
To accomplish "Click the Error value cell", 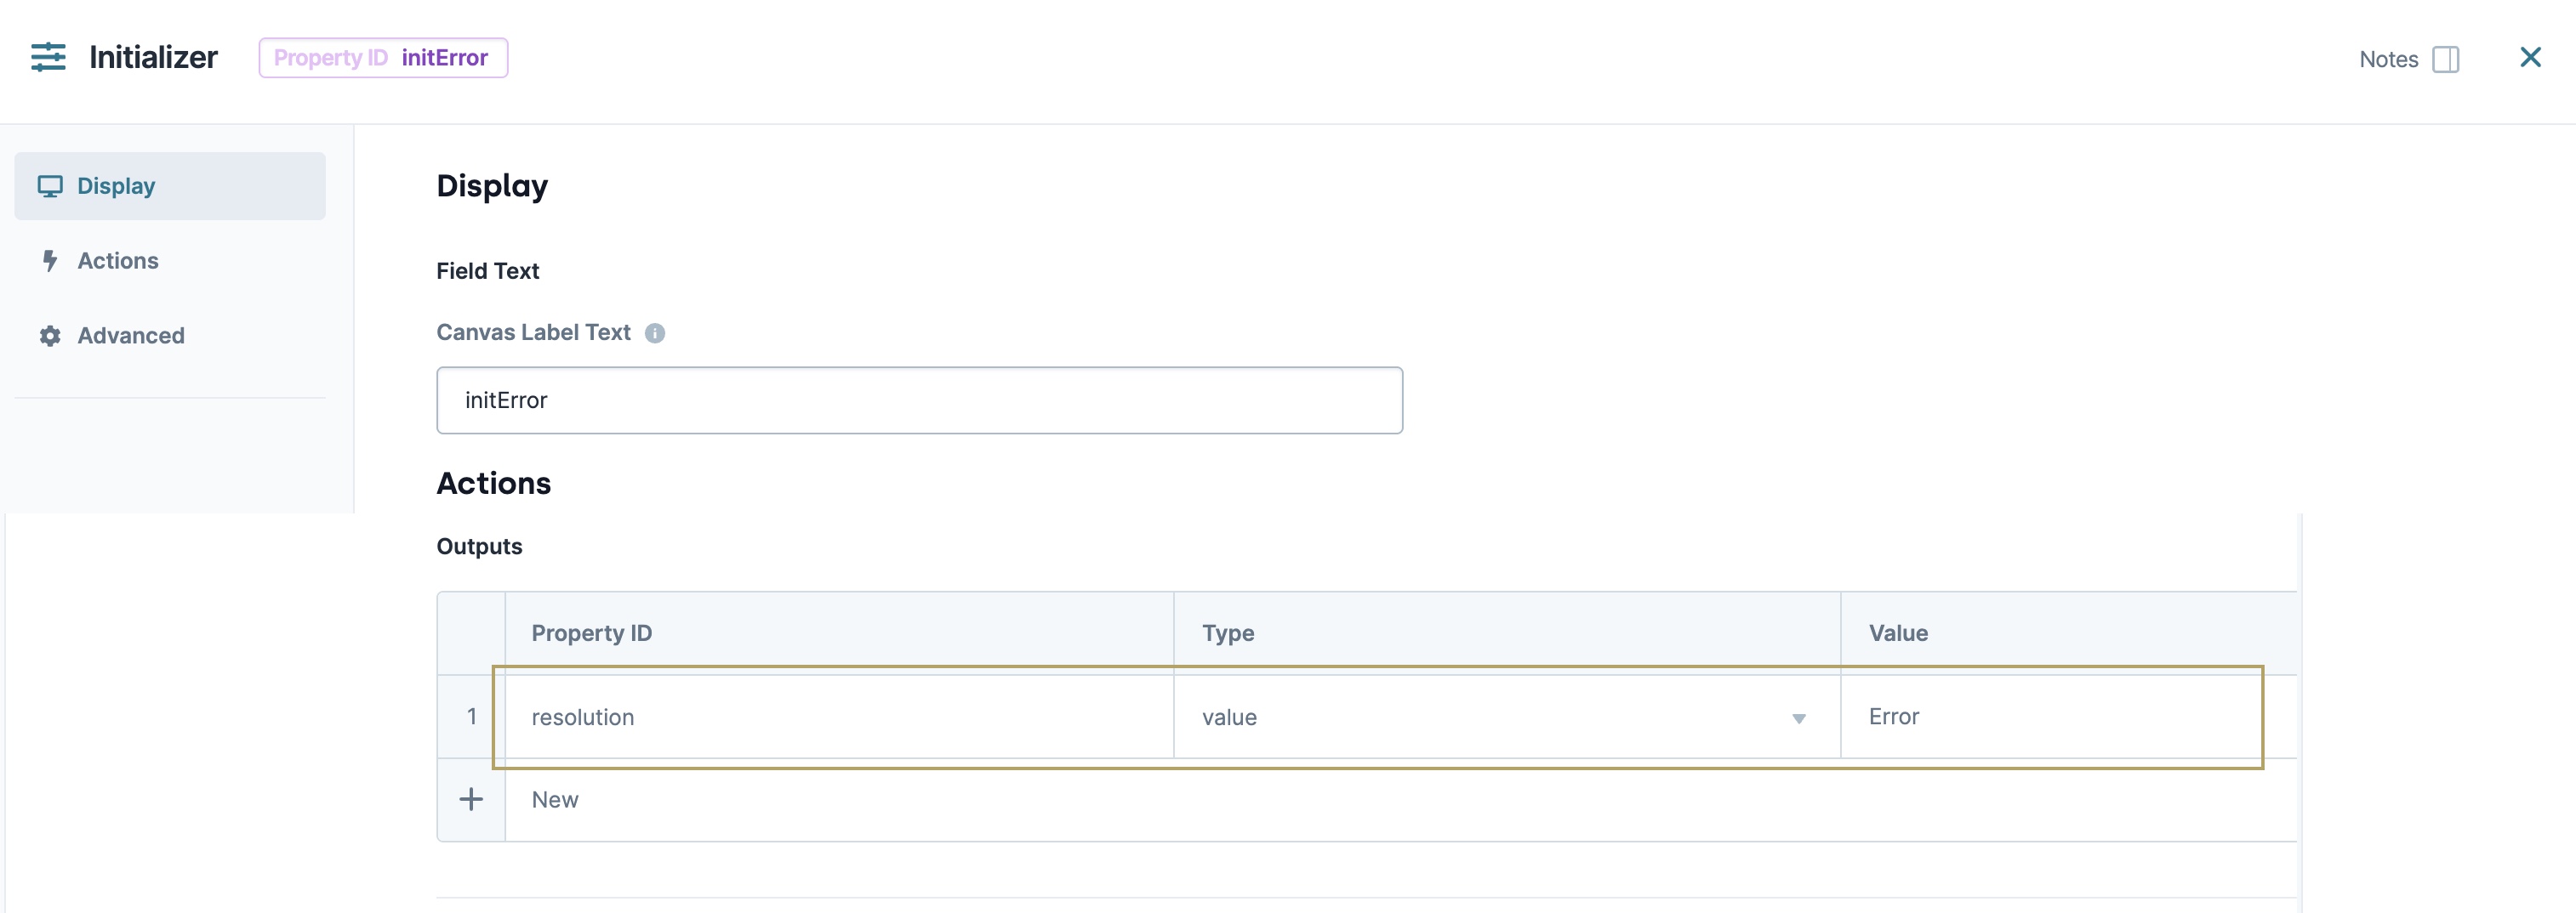I will [x=2050, y=717].
